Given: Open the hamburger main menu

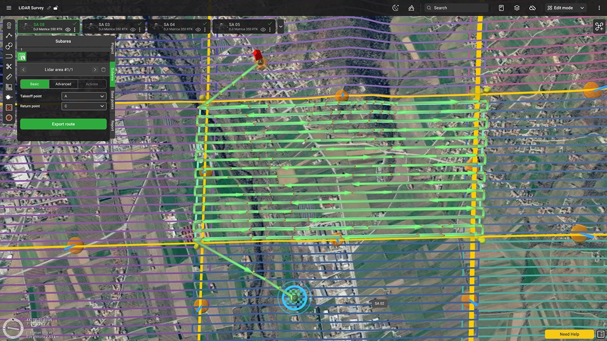Looking at the screenshot, I should 9,8.
